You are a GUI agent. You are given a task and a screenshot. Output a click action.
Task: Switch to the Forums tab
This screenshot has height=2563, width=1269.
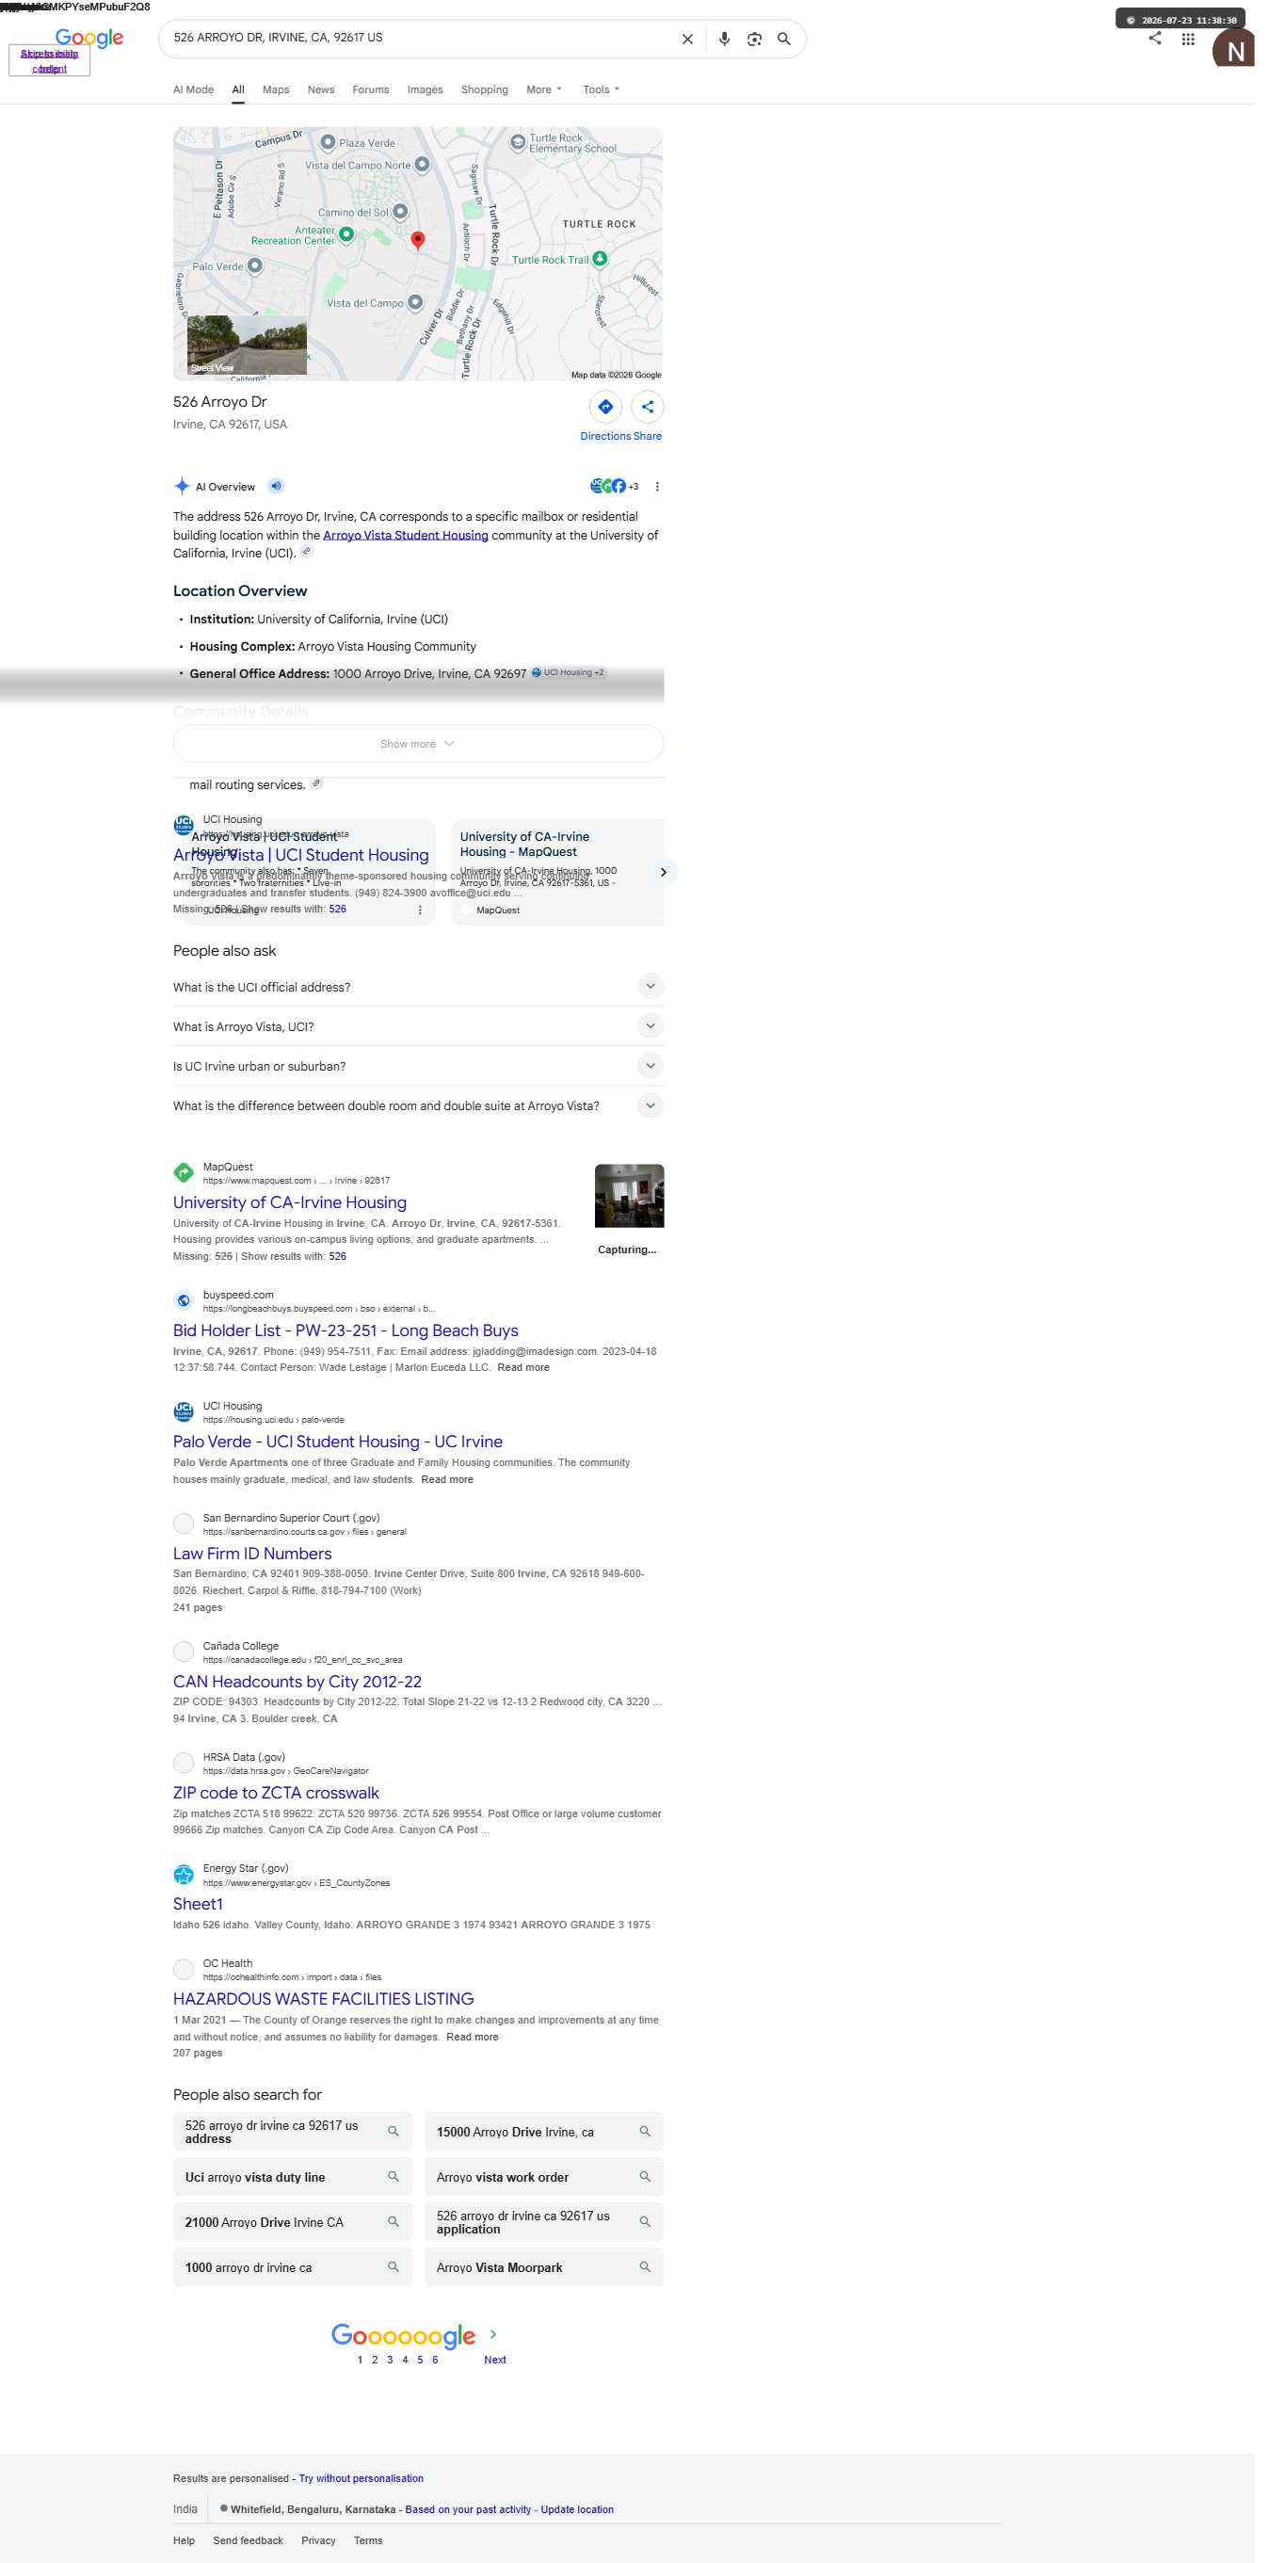pos(370,89)
